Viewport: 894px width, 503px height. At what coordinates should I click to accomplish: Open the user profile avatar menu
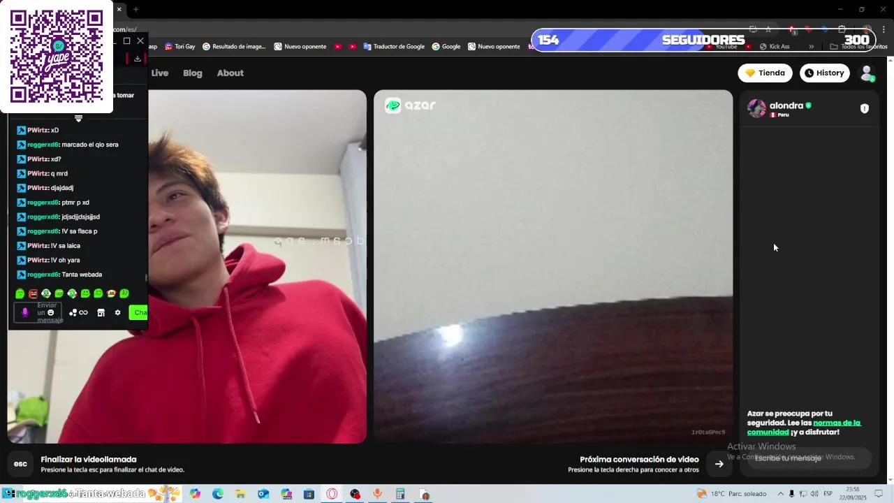click(867, 73)
